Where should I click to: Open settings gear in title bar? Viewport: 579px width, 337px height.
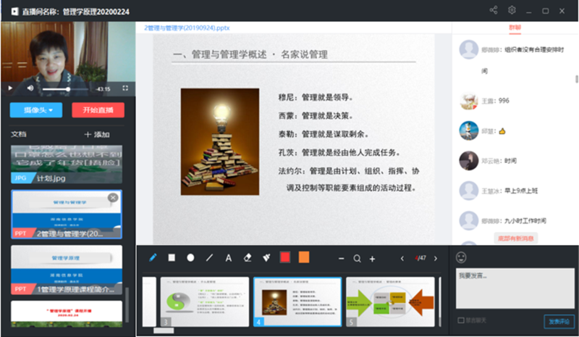(x=512, y=10)
